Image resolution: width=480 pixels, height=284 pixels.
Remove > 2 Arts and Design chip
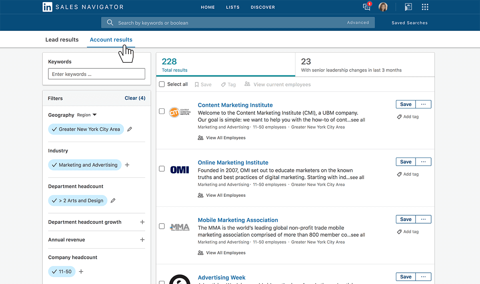pyautogui.click(x=78, y=200)
